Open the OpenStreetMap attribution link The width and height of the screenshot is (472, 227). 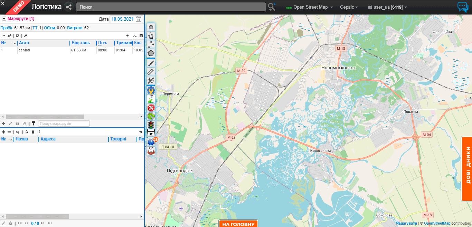click(437, 223)
